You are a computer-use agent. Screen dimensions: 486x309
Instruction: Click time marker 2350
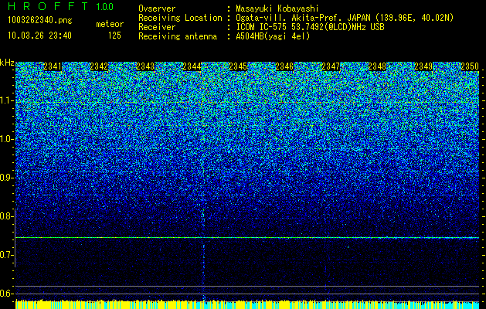470,66
